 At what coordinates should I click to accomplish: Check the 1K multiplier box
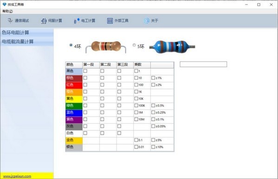[136, 92]
